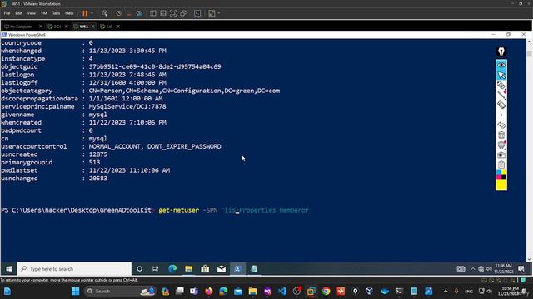Viewport: 533px width, 299px height.
Task: Open the whiteboard icon with red dot
Action: tap(501, 145)
